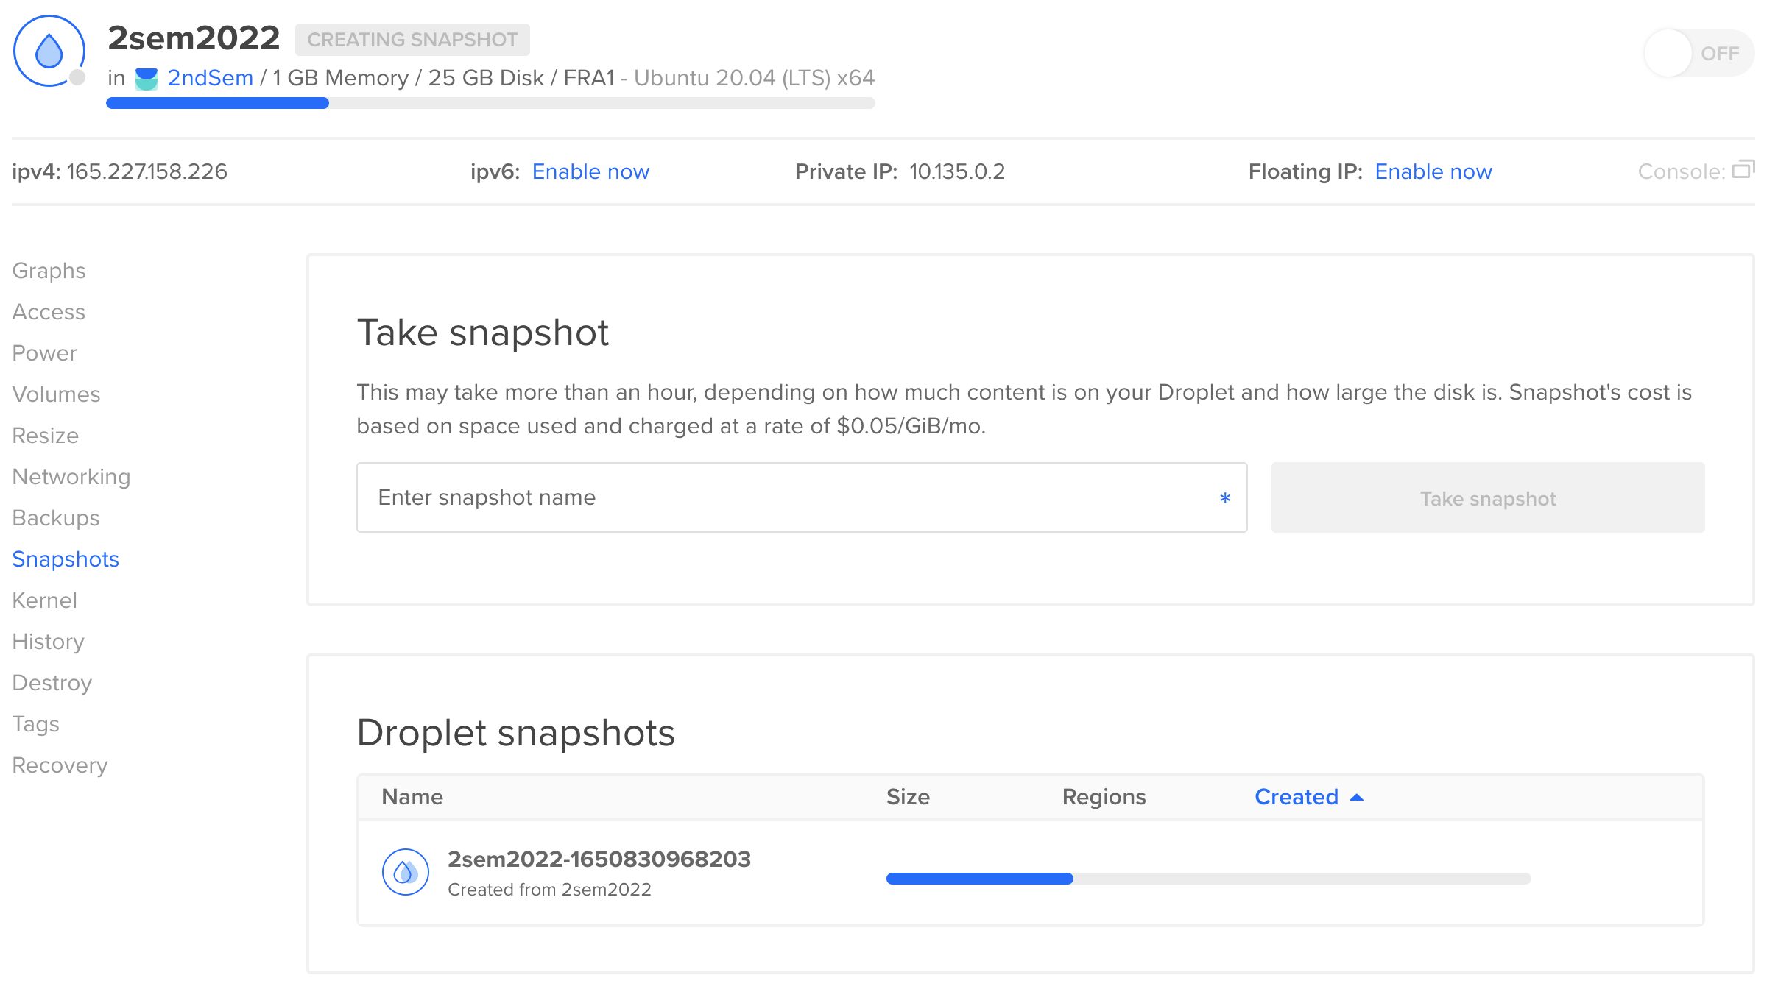Select Snapshots in the sidebar
This screenshot has height=989, width=1792.
(x=66, y=559)
